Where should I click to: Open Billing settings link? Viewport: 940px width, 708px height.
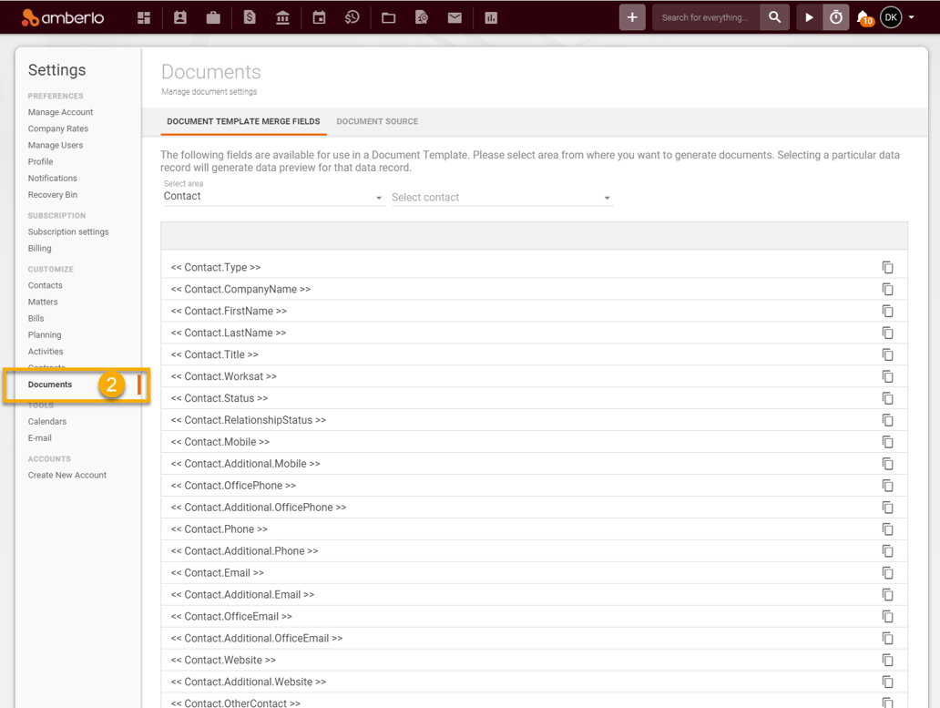pos(39,248)
